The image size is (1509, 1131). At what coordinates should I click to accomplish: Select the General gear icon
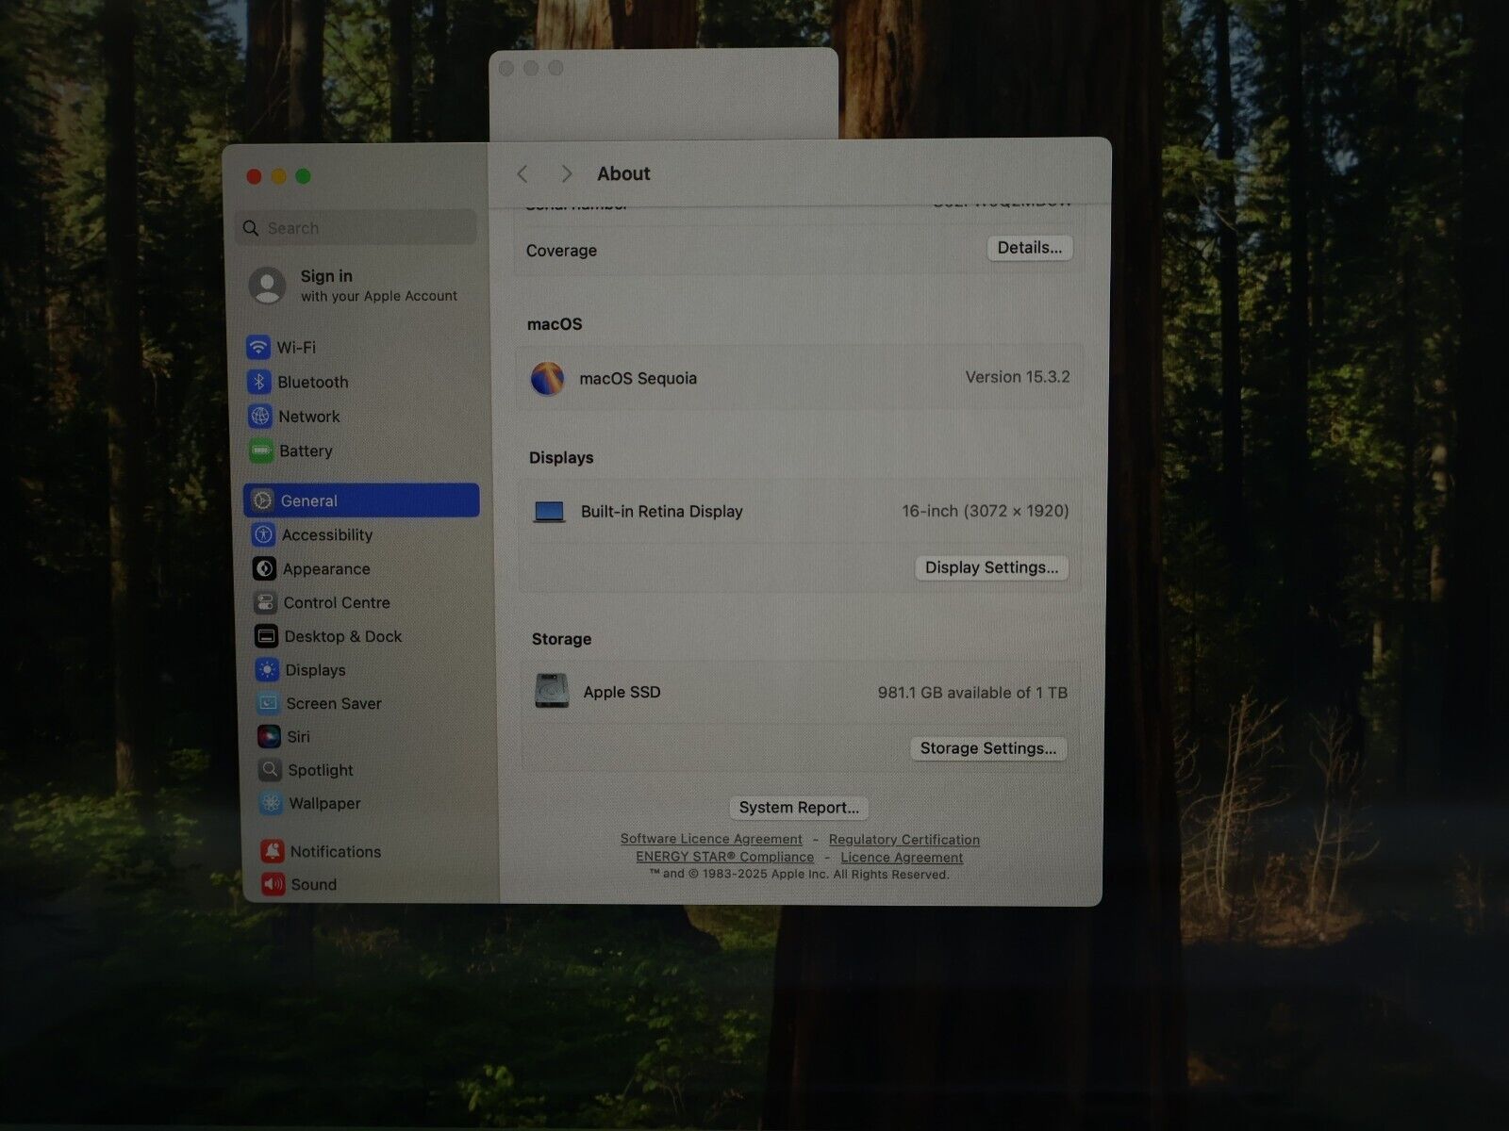(263, 500)
